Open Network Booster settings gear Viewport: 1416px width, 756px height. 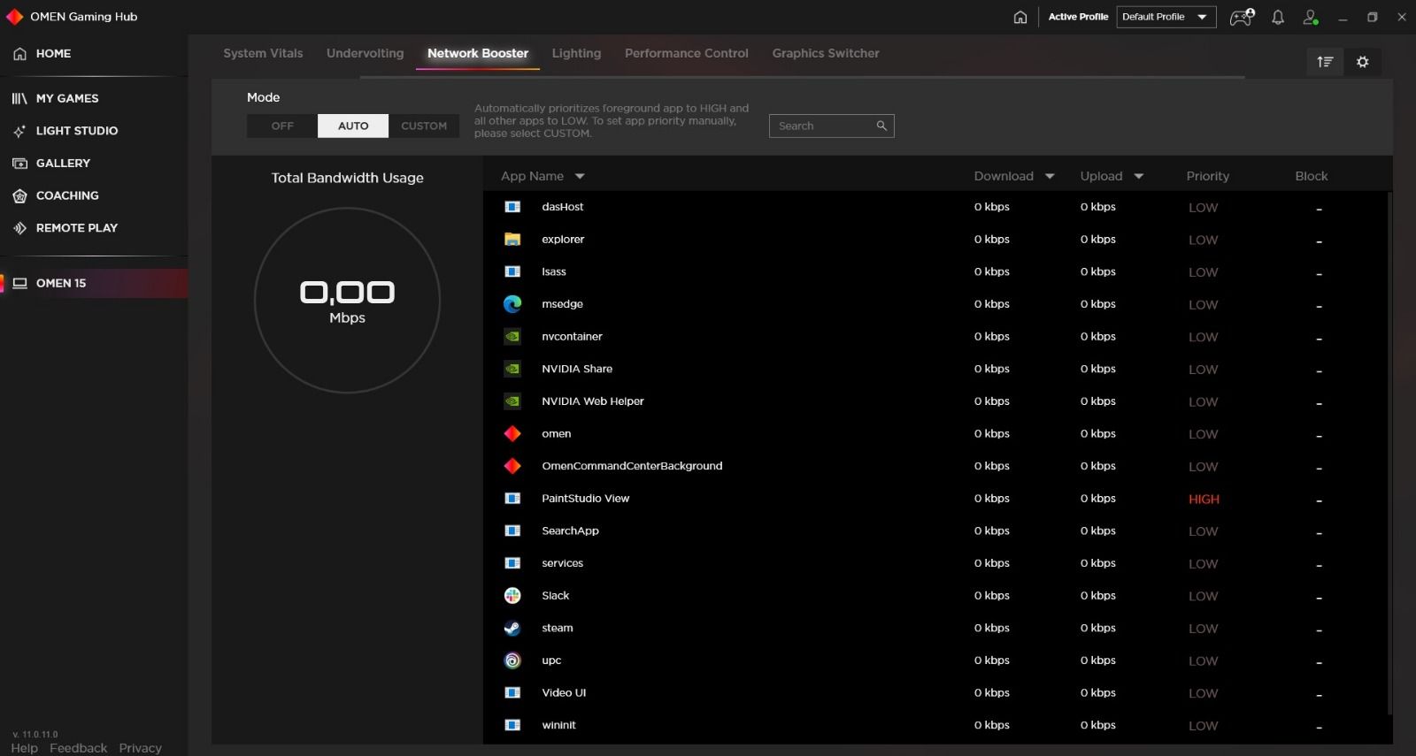point(1363,62)
